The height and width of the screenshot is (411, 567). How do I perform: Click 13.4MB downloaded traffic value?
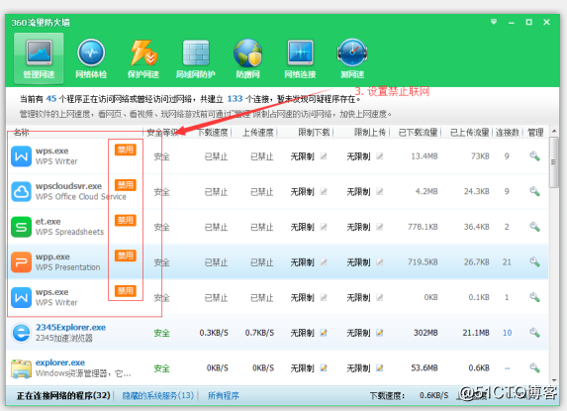425,156
